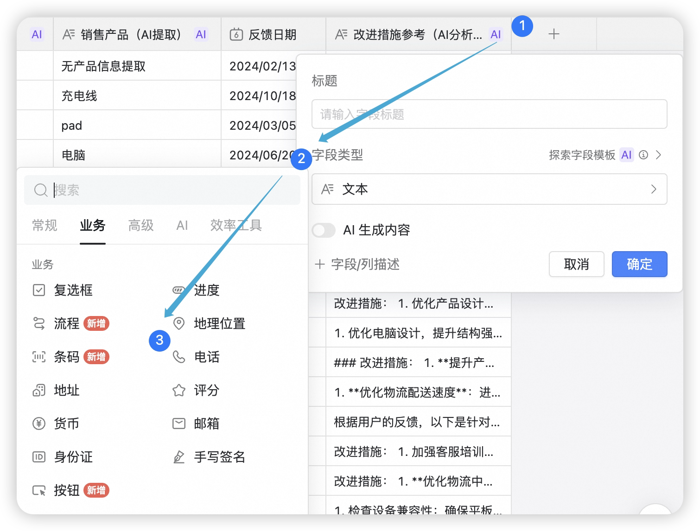Toggle the AI 生成内容 switch
This screenshot has width=700, height=531.
pyautogui.click(x=324, y=230)
